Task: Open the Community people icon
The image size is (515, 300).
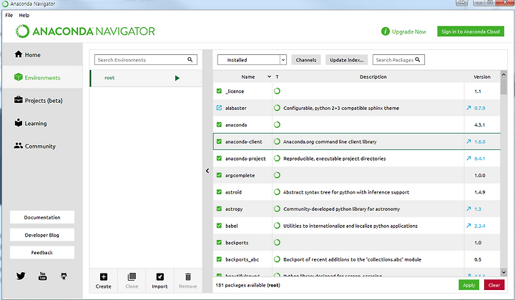Action: (19, 145)
